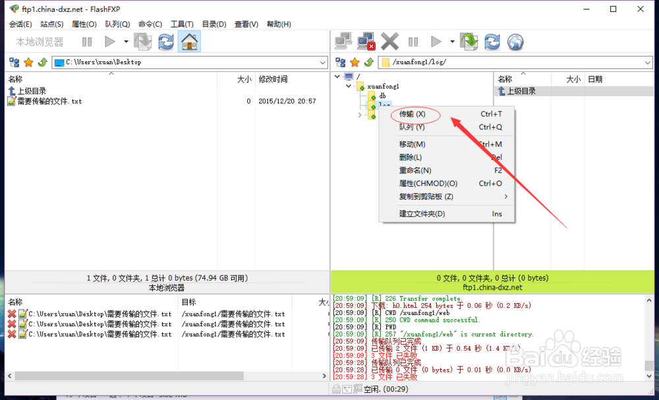Open 复制到剪贴板 (Z) submenu

click(447, 196)
